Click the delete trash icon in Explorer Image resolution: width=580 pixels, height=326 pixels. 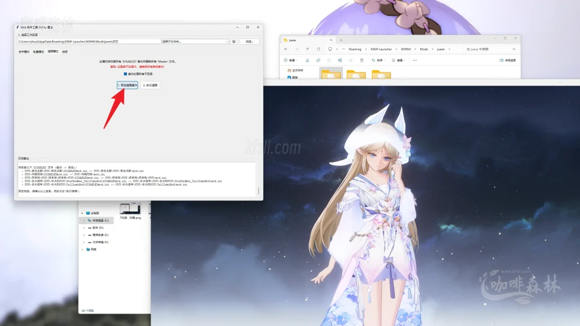pyautogui.click(x=361, y=60)
